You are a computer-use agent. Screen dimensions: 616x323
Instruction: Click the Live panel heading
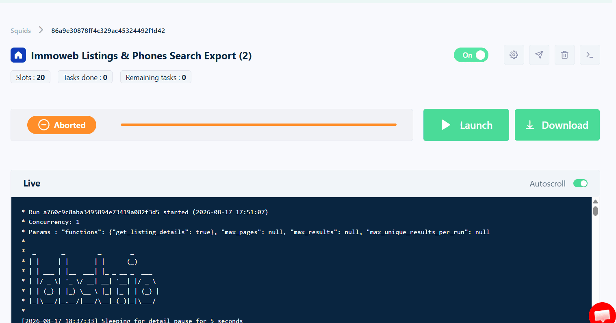click(x=32, y=183)
